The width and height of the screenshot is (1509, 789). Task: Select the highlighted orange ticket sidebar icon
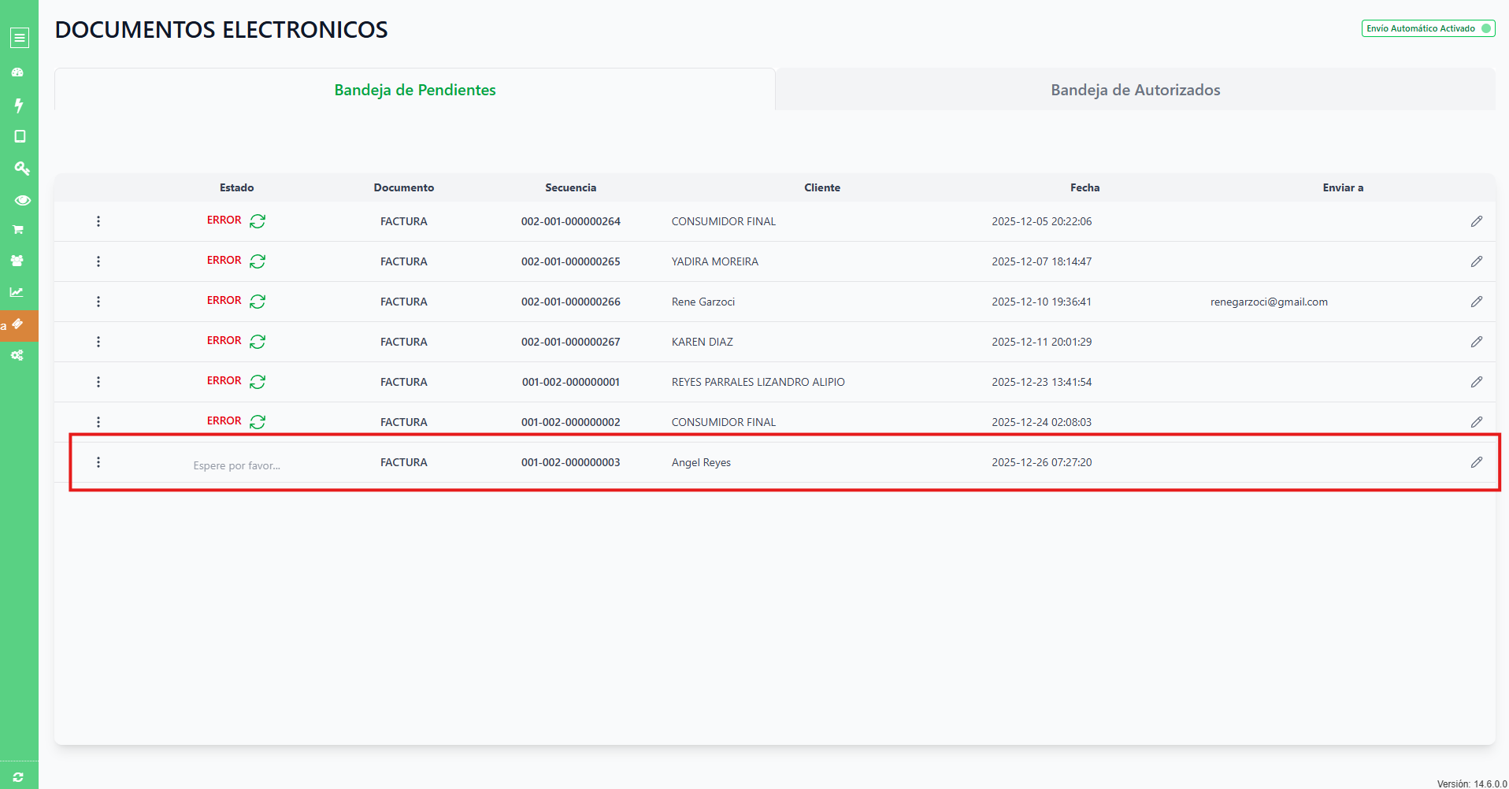point(19,324)
